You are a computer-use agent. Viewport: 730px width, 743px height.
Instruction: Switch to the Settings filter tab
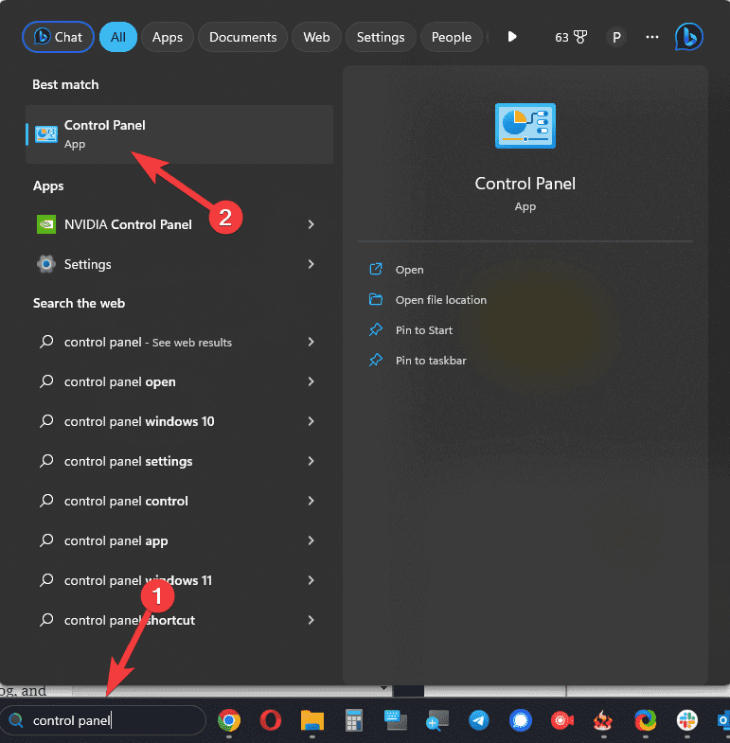381,37
